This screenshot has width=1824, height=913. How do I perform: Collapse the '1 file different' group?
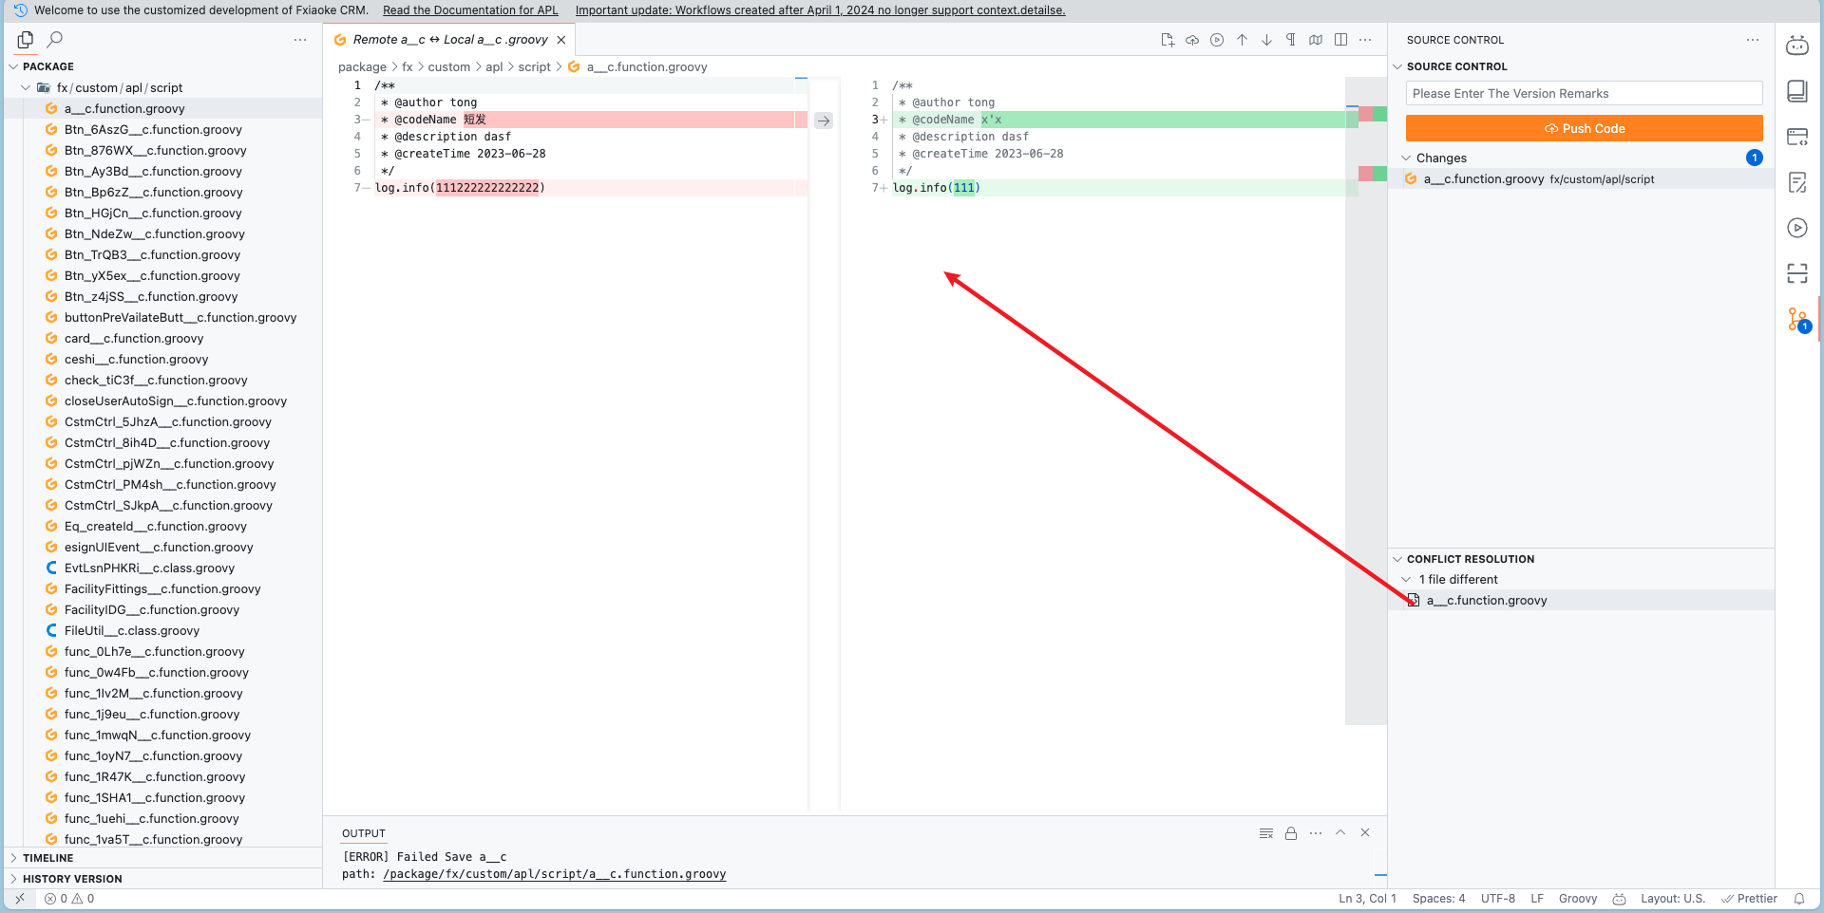pyautogui.click(x=1407, y=580)
